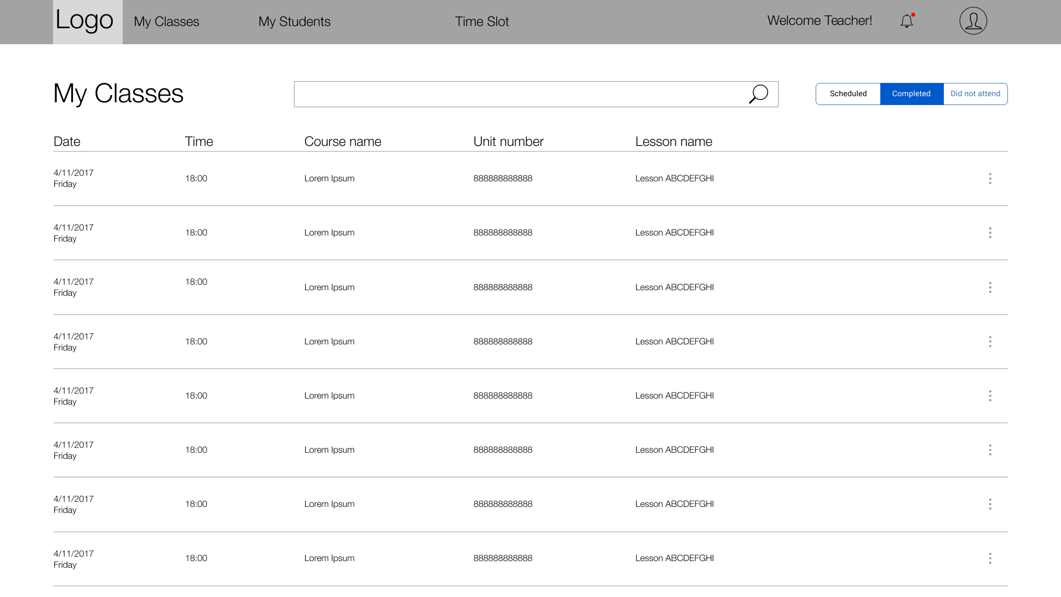Select the Completed filter
Image resolution: width=1061 pixels, height=597 pixels.
pyautogui.click(x=911, y=94)
